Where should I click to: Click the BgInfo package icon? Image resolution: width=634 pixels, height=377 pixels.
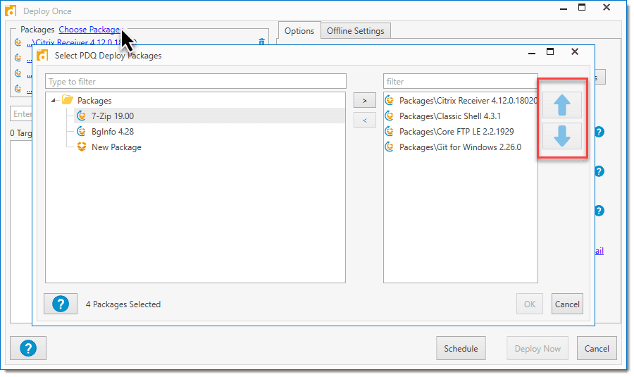click(x=81, y=132)
